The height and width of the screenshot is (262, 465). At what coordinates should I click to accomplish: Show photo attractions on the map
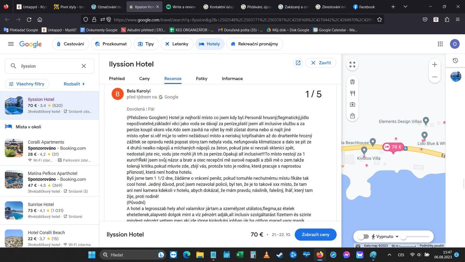[353, 105]
